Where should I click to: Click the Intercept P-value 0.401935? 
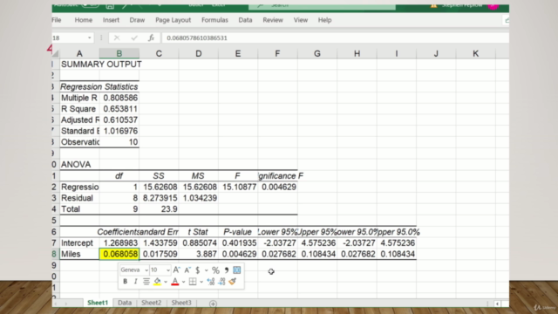click(x=238, y=242)
